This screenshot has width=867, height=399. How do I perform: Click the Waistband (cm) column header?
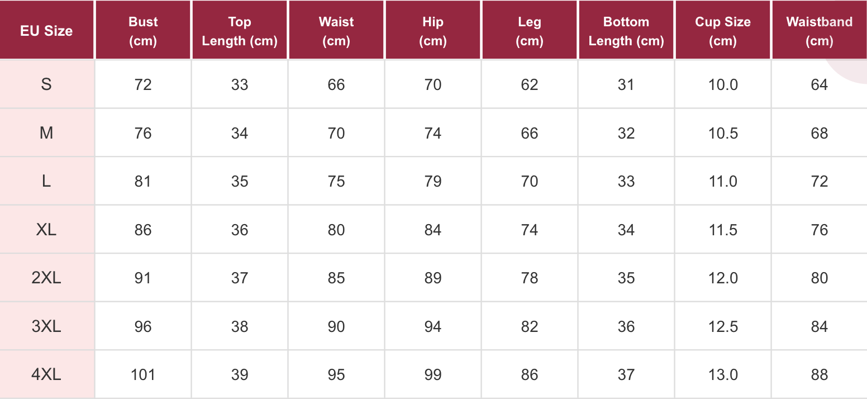click(819, 31)
